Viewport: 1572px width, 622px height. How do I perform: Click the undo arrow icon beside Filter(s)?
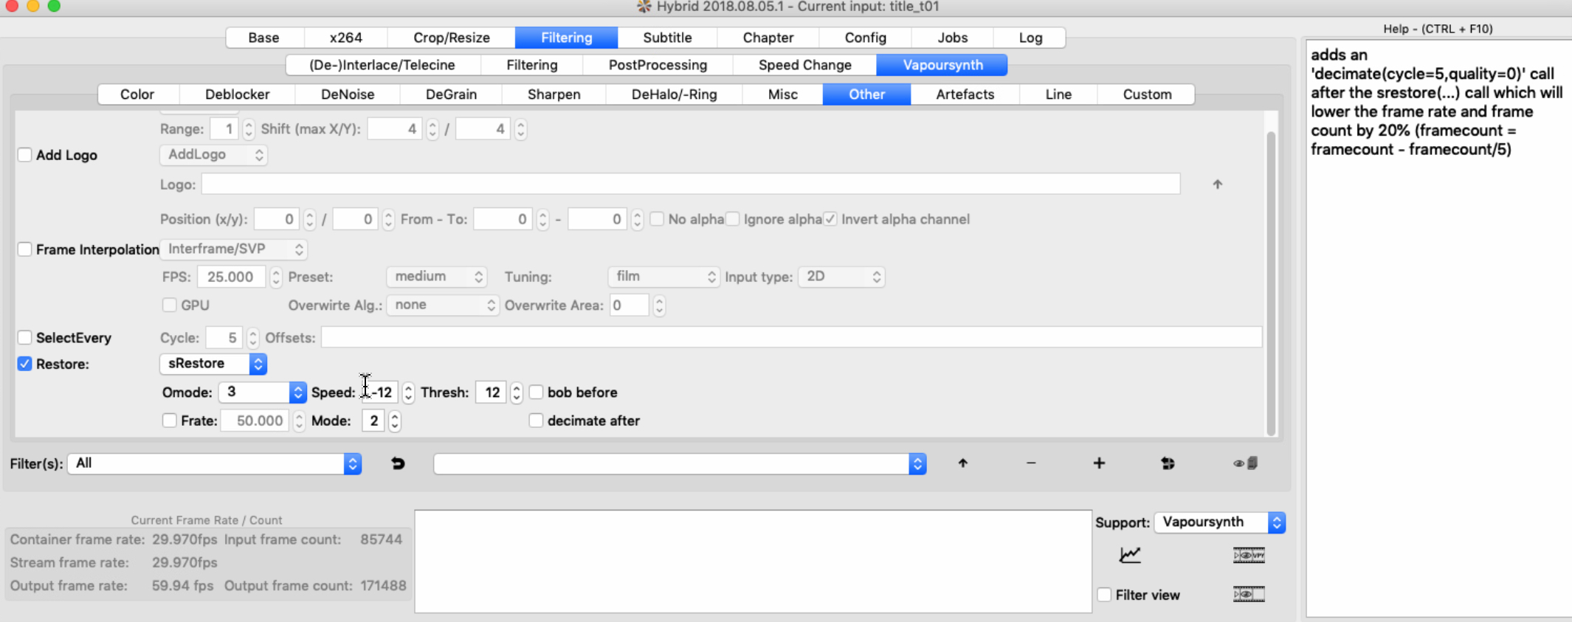point(398,463)
